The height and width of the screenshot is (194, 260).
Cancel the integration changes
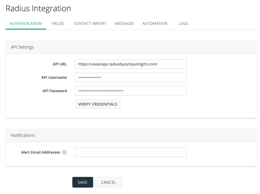(108, 182)
